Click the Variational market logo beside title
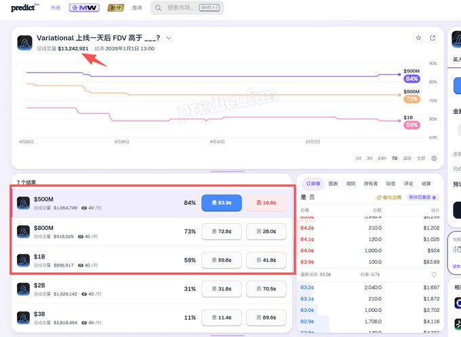Image resolution: width=461 pixels, height=337 pixels. (24, 43)
